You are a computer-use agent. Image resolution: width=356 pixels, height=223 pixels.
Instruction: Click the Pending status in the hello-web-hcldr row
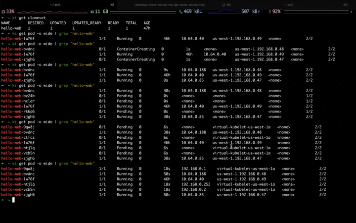(125, 101)
